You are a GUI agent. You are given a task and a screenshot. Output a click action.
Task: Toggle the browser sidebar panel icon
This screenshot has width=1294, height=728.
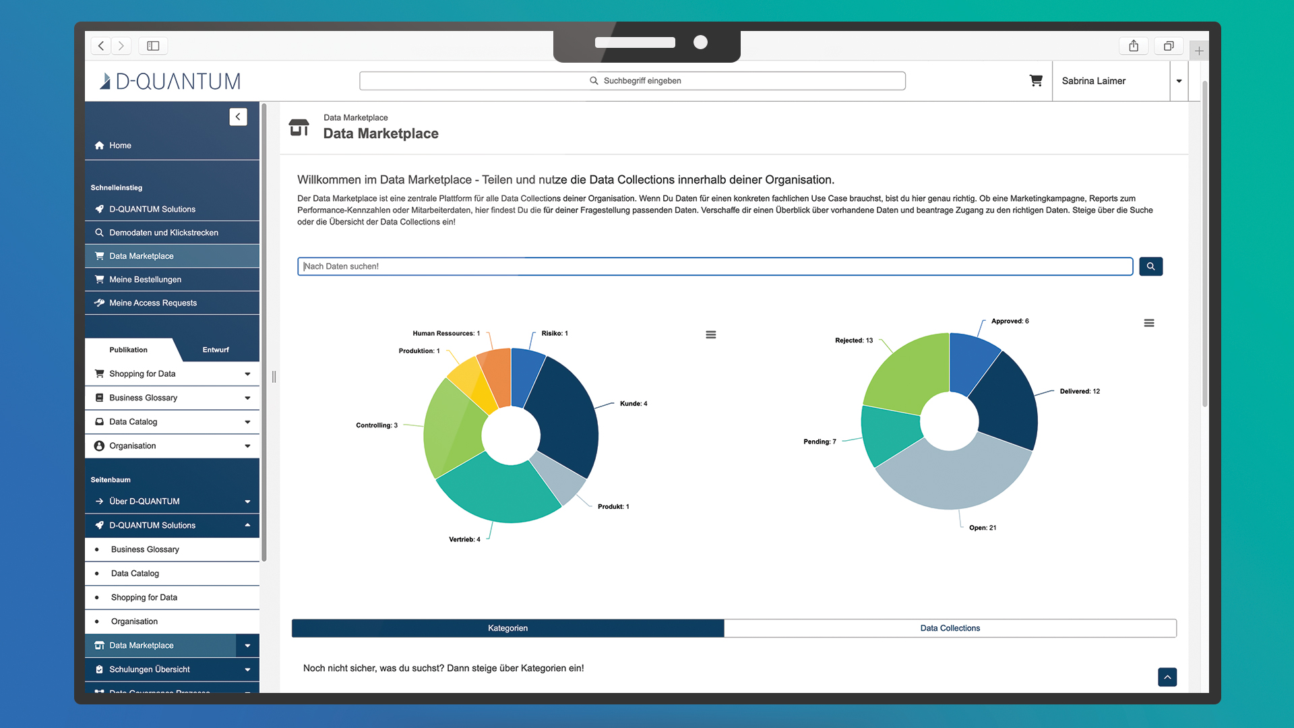(x=153, y=46)
